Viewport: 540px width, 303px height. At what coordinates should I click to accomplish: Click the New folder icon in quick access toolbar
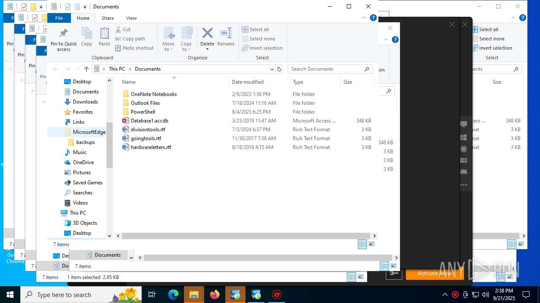point(77,7)
